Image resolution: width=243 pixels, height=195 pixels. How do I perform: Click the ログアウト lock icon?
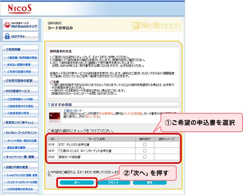coord(7,37)
